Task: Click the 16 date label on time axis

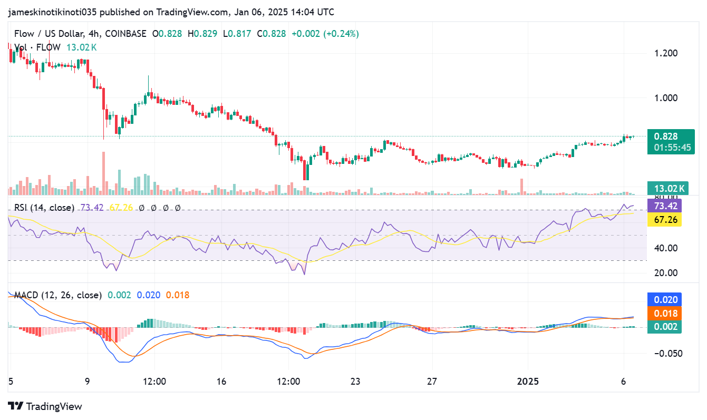Action: [x=221, y=381]
